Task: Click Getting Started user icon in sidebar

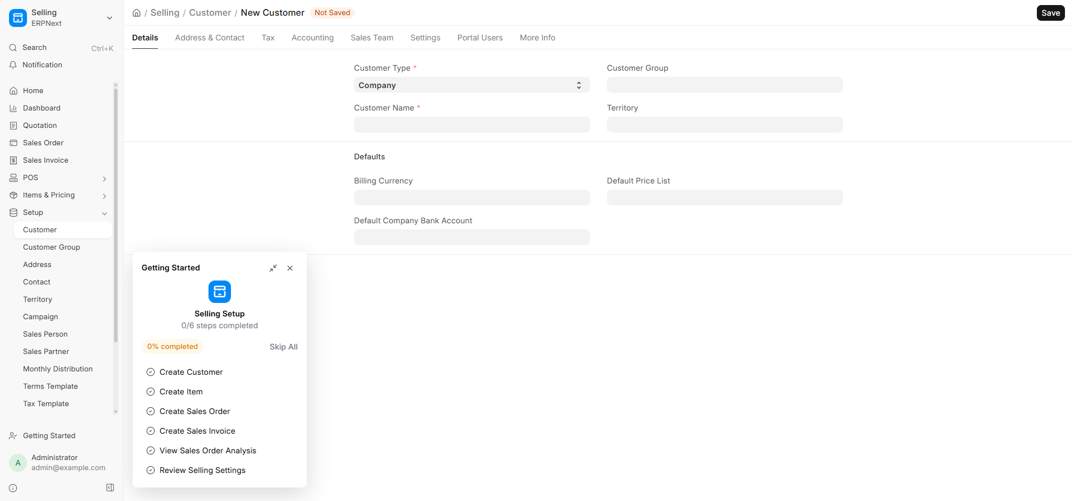Action: [x=13, y=436]
